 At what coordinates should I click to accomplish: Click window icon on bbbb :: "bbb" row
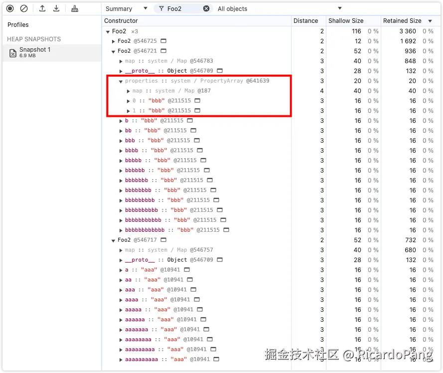(200, 150)
